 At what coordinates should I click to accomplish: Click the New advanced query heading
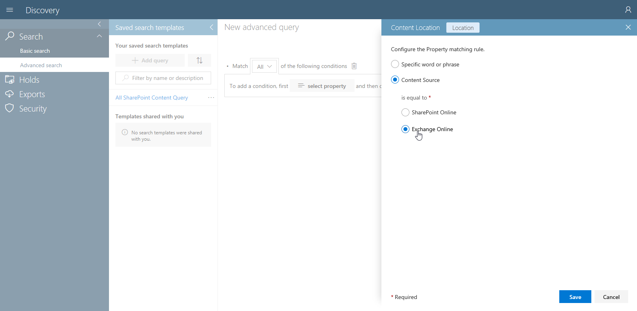tap(262, 27)
